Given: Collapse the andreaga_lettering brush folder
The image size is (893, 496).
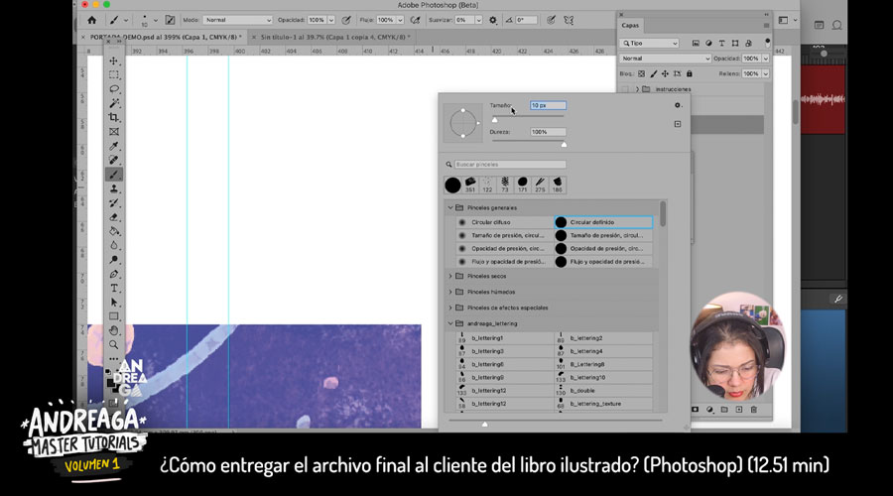Looking at the screenshot, I should (450, 323).
